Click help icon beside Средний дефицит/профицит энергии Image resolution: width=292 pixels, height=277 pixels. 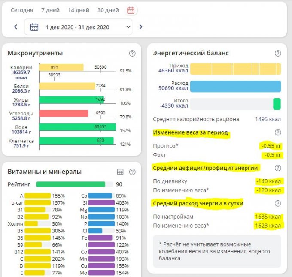click(x=278, y=168)
